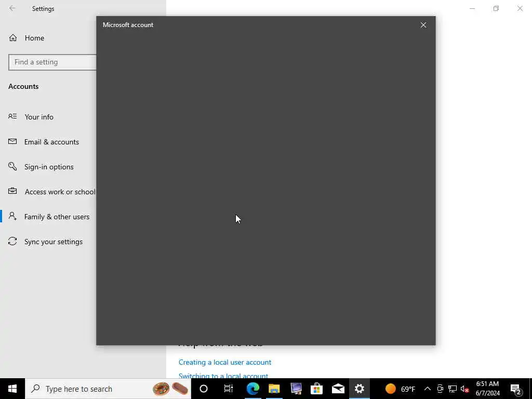
Task: Click the network tray icon
Action: (453, 389)
